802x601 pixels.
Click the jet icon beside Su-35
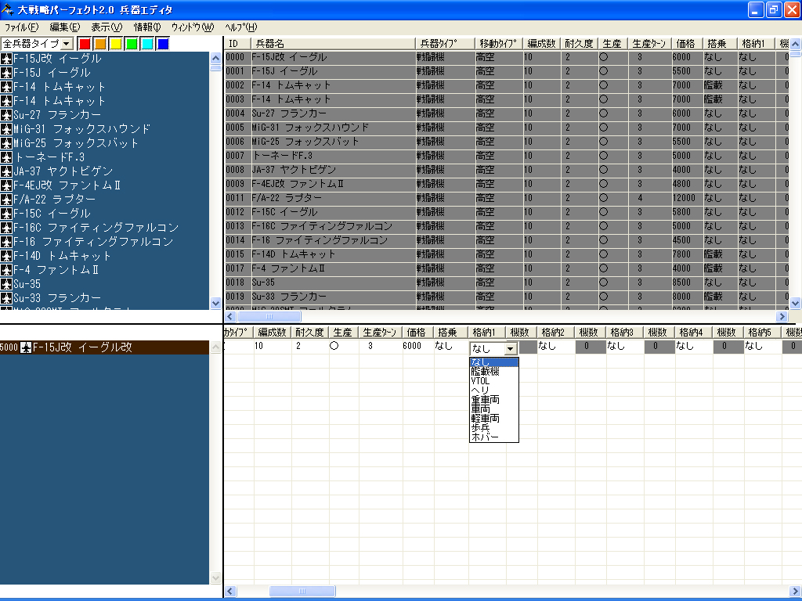(x=7, y=284)
